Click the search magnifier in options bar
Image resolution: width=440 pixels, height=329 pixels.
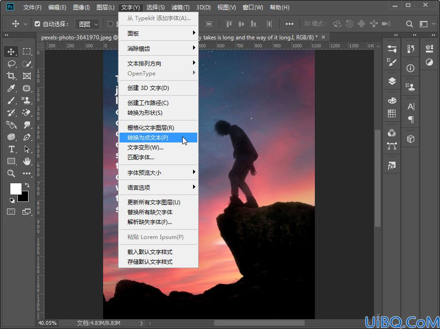(410, 24)
